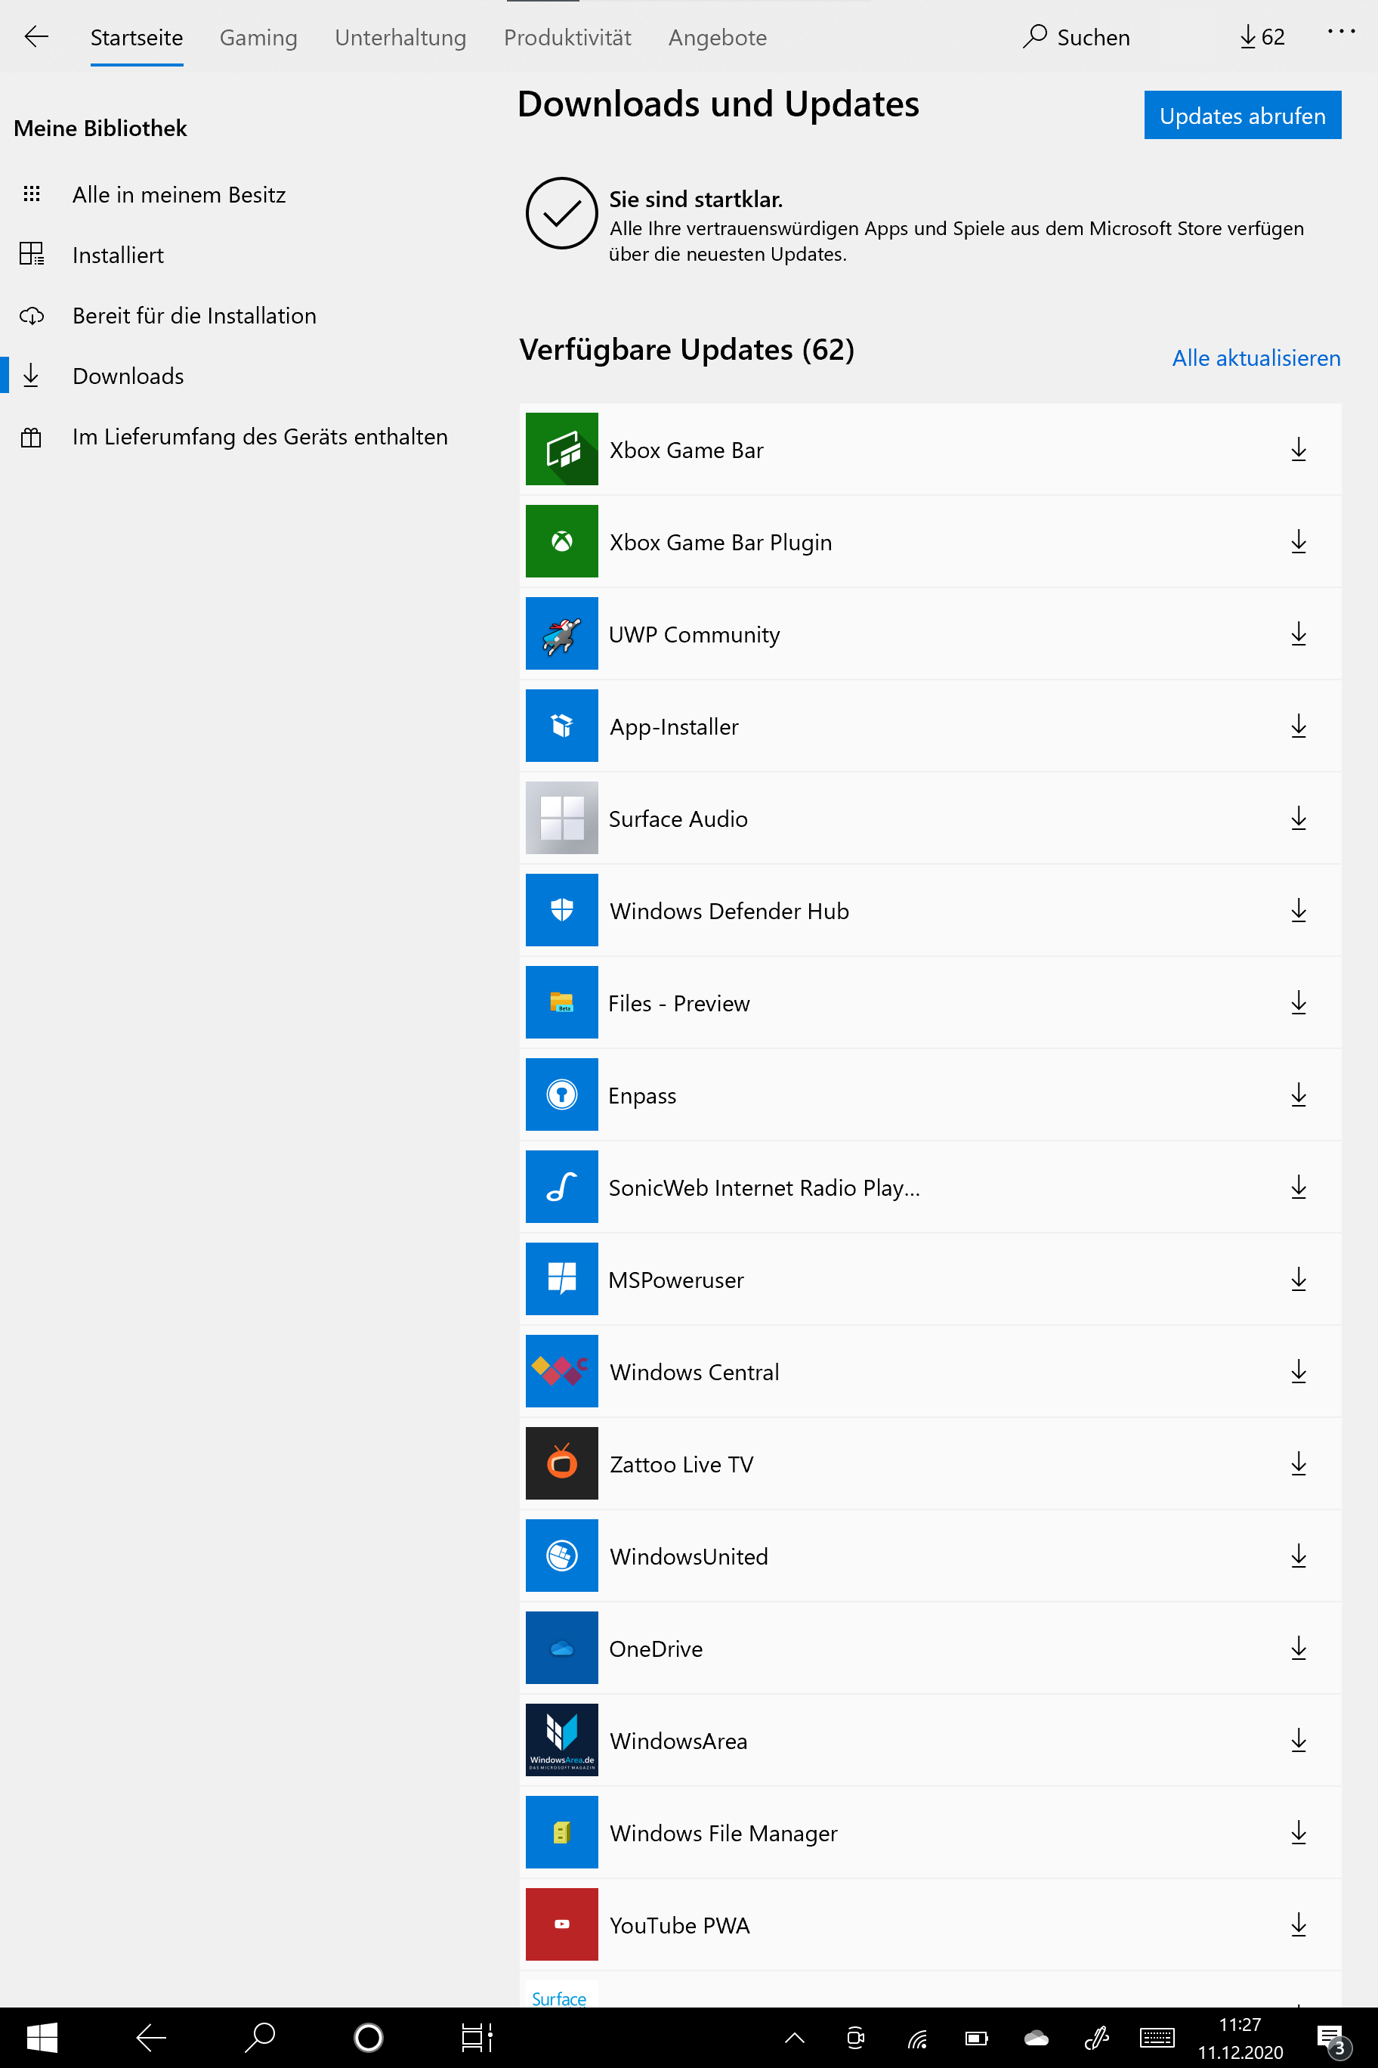Download the Xbox Game Bar update
This screenshot has height=2068, width=1378.
click(x=1298, y=449)
